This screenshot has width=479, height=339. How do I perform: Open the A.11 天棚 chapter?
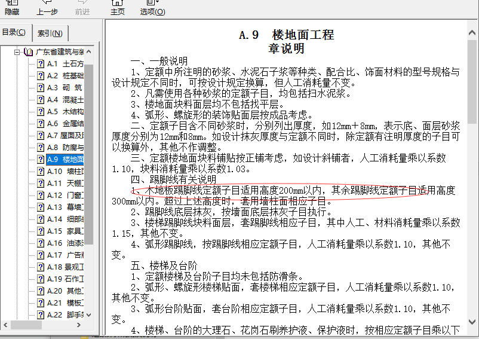65,184
